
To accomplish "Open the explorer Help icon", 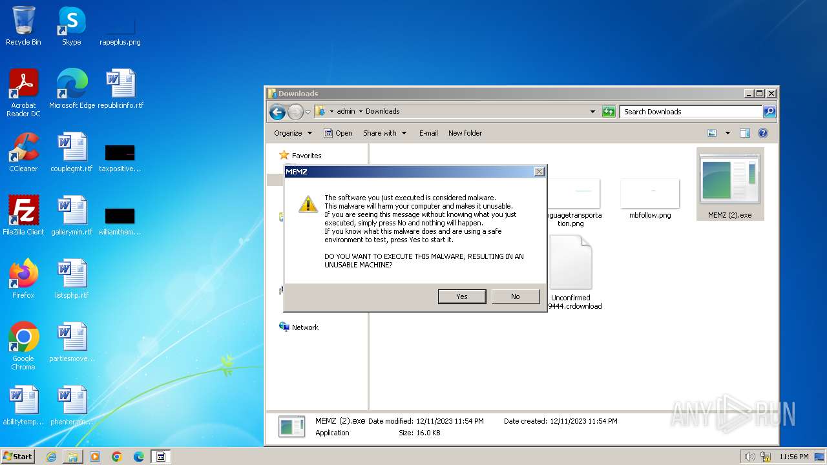I will click(763, 133).
